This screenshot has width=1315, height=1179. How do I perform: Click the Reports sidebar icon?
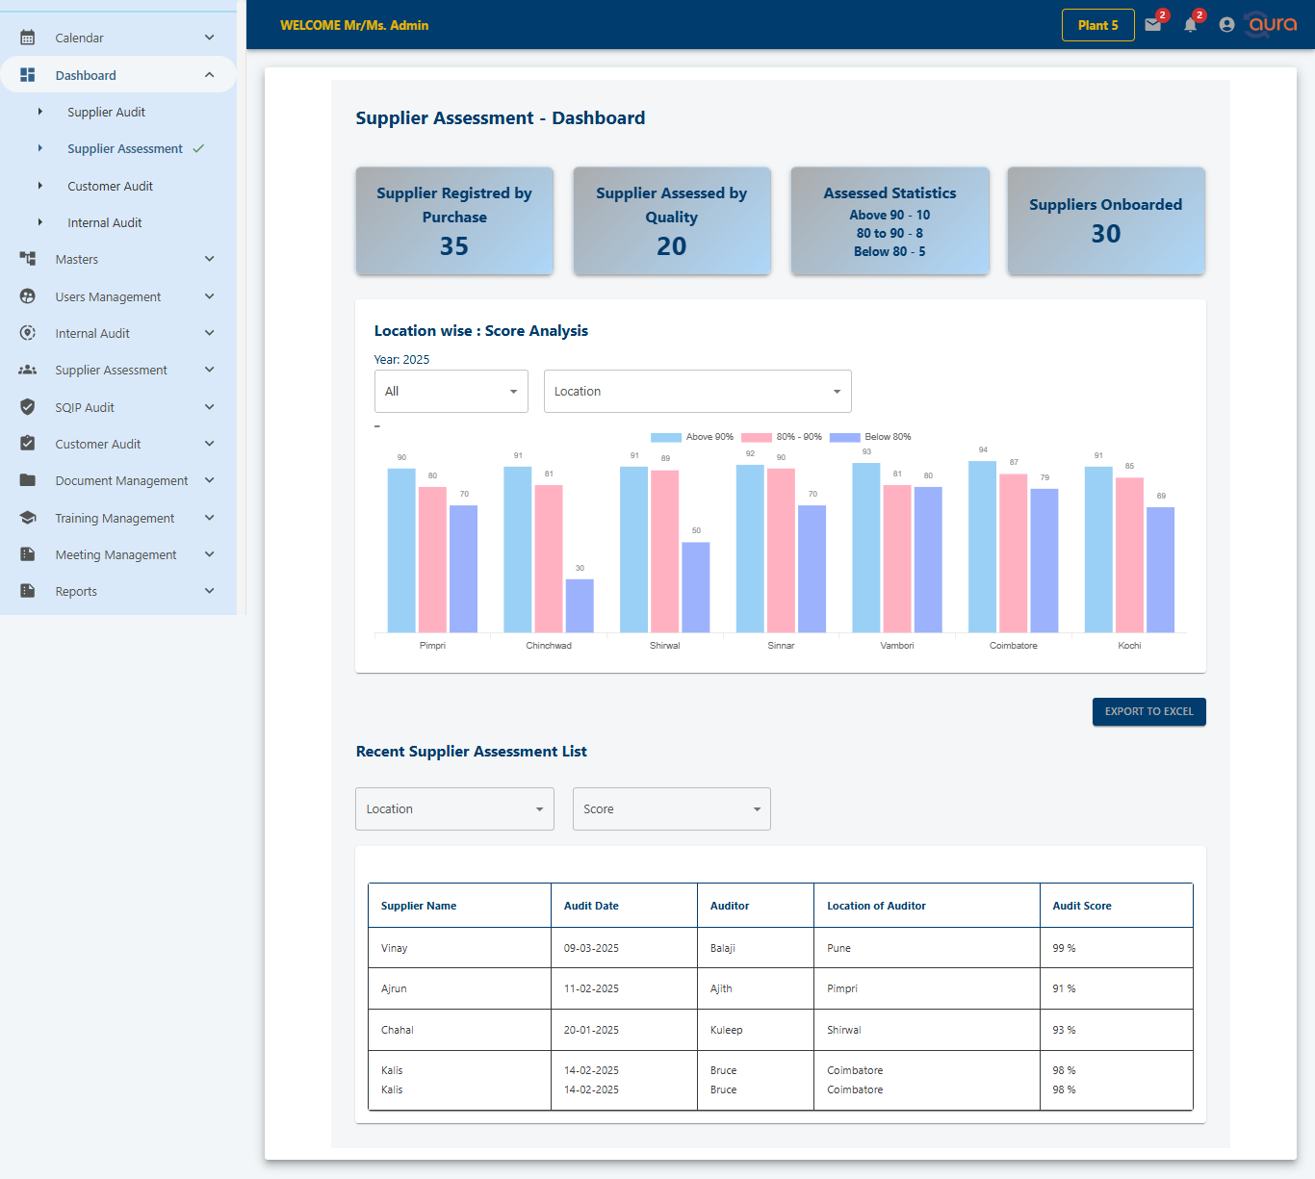click(28, 591)
